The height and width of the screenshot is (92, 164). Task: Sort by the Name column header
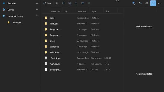(x=53, y=11)
